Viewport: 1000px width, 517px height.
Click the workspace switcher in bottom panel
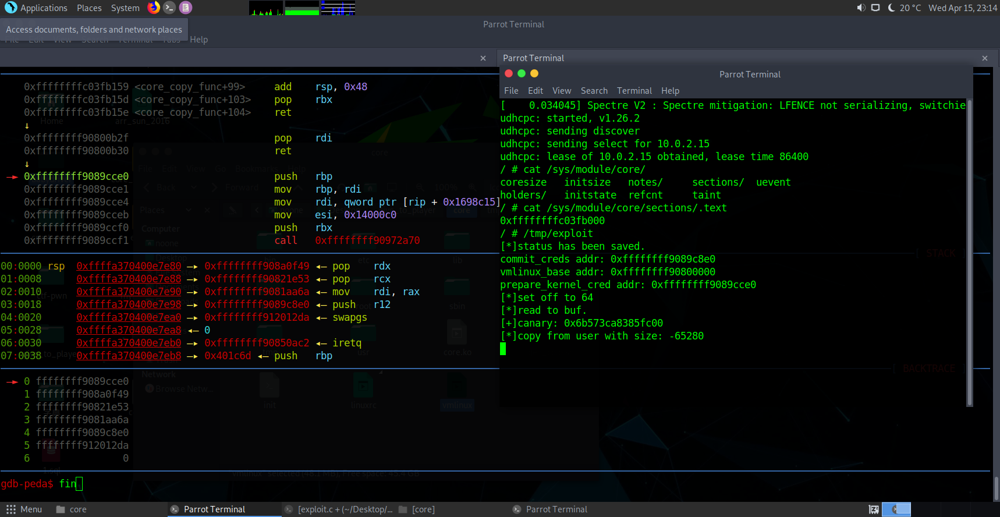point(896,509)
